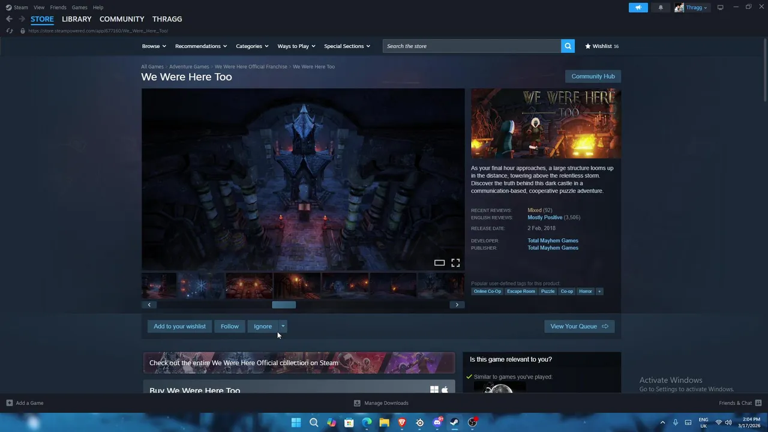Screen dimensions: 768x432
Task: Open the Ignore options dropdown arrow
Action: (283, 326)
